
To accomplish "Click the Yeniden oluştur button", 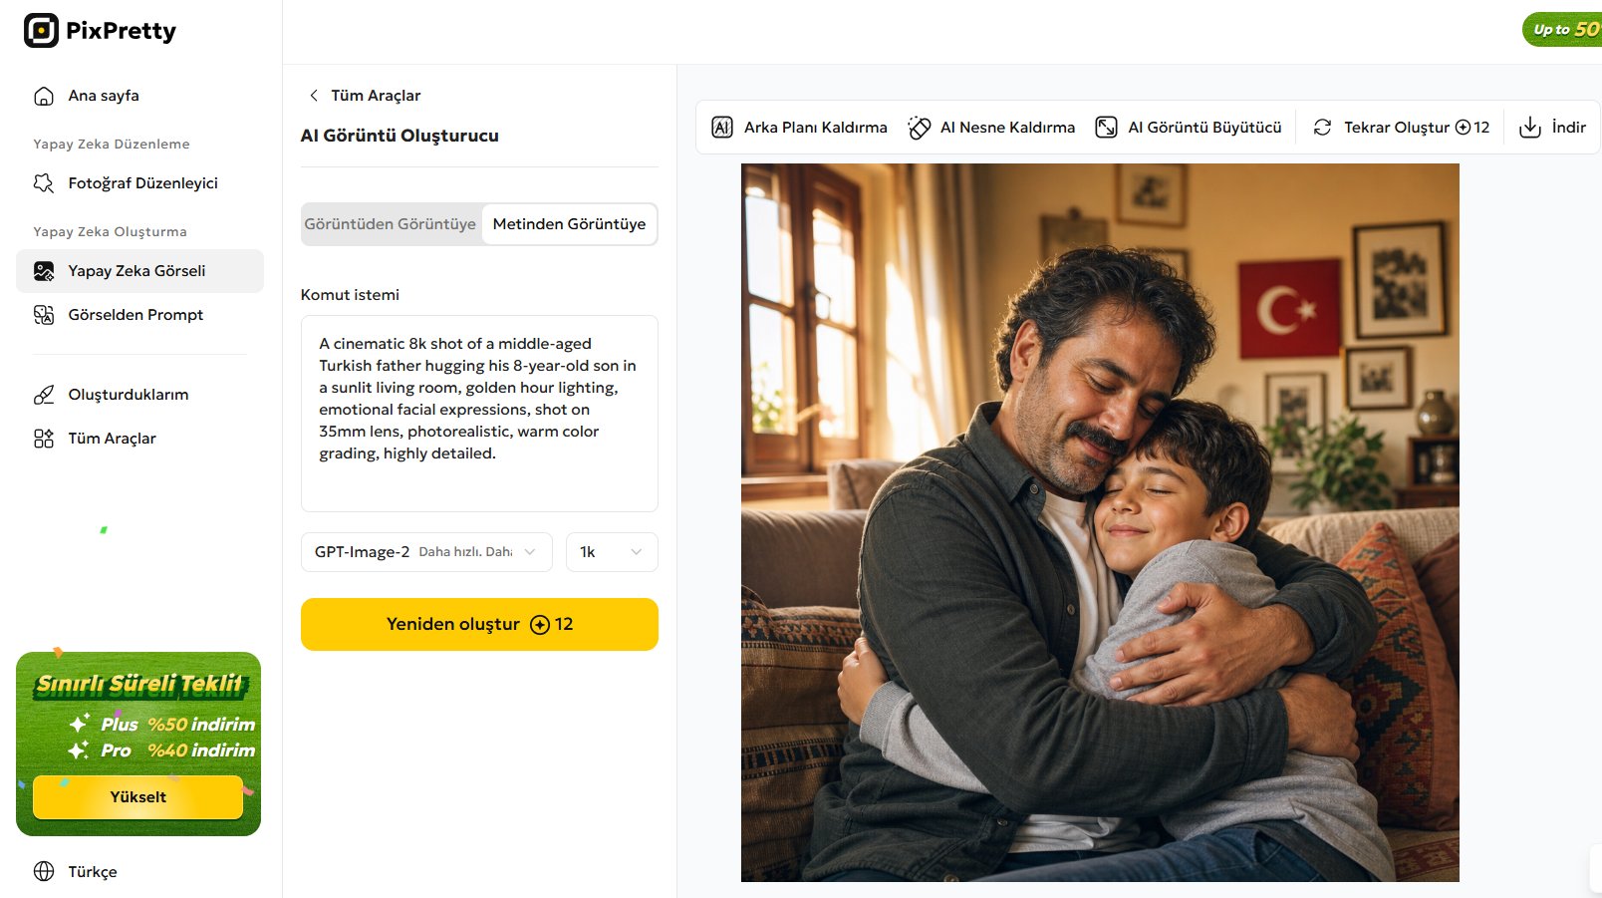I will [479, 625].
